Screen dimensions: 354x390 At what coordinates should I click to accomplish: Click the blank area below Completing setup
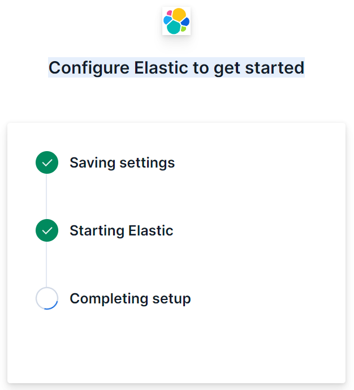pos(176,345)
